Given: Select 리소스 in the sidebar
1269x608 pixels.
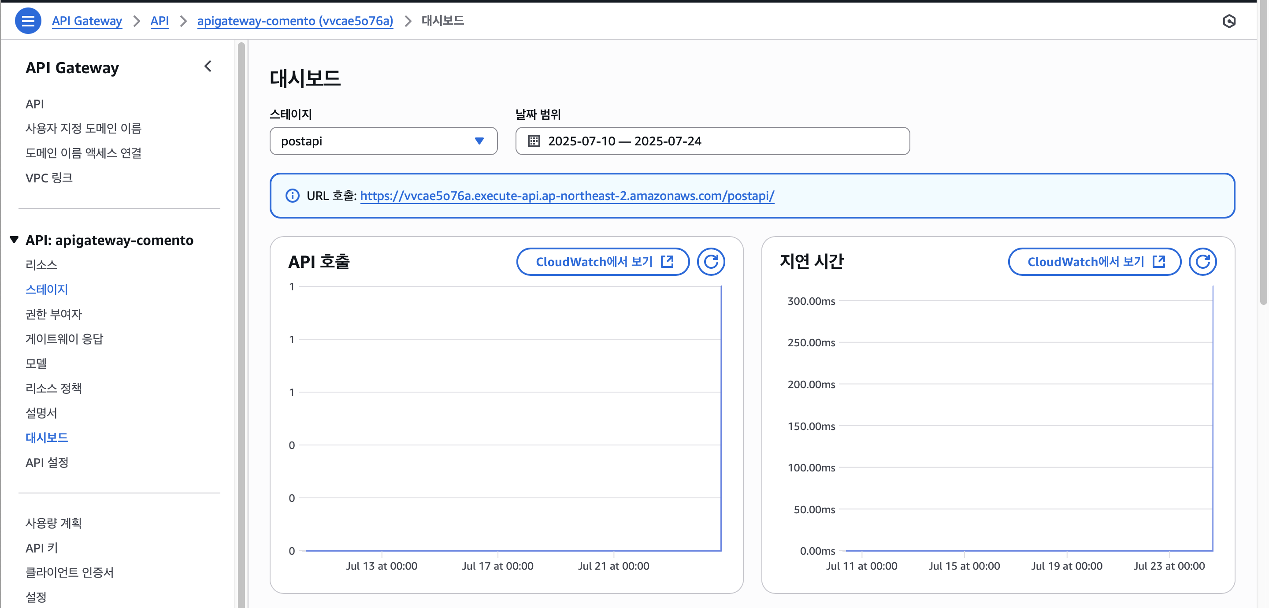Looking at the screenshot, I should click(41, 265).
